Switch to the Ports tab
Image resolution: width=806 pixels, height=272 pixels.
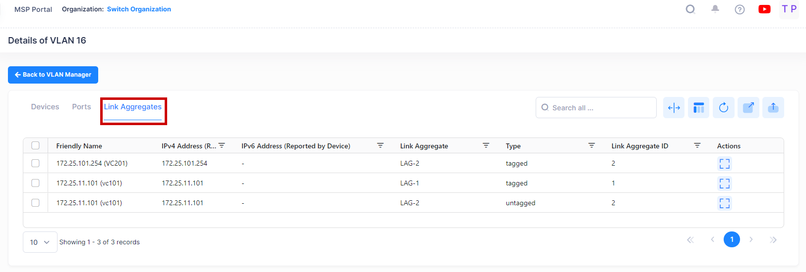[x=81, y=107]
